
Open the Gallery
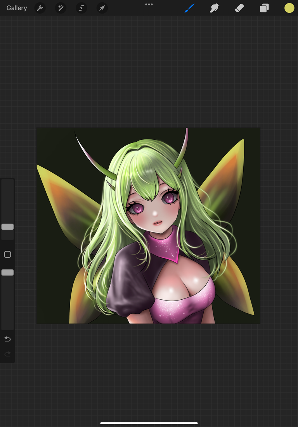[x=17, y=8]
